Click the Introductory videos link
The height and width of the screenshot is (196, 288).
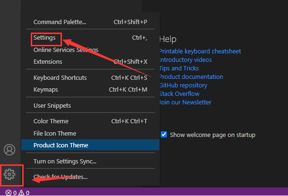coord(185,60)
